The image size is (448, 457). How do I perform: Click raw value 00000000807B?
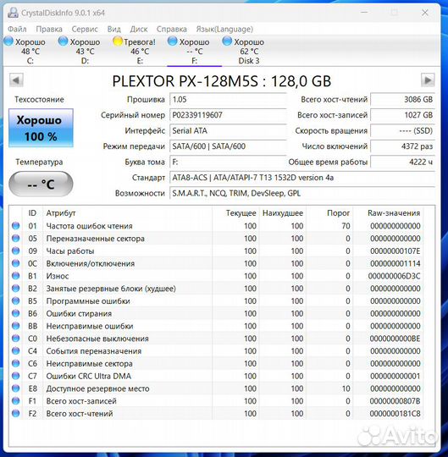click(395, 401)
